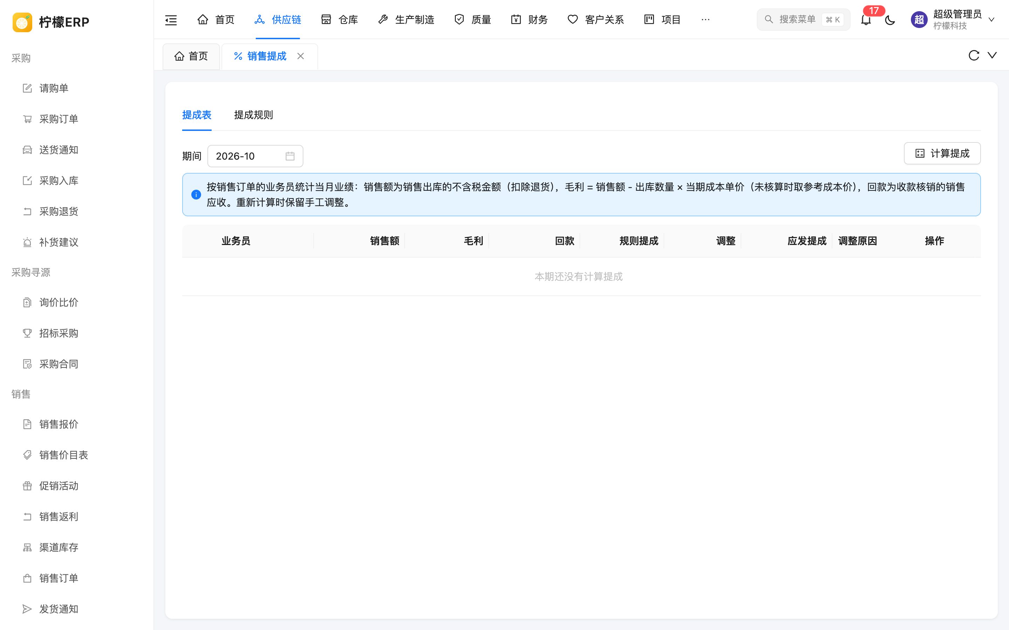Switch to dark mode via moon icon

pyautogui.click(x=890, y=20)
